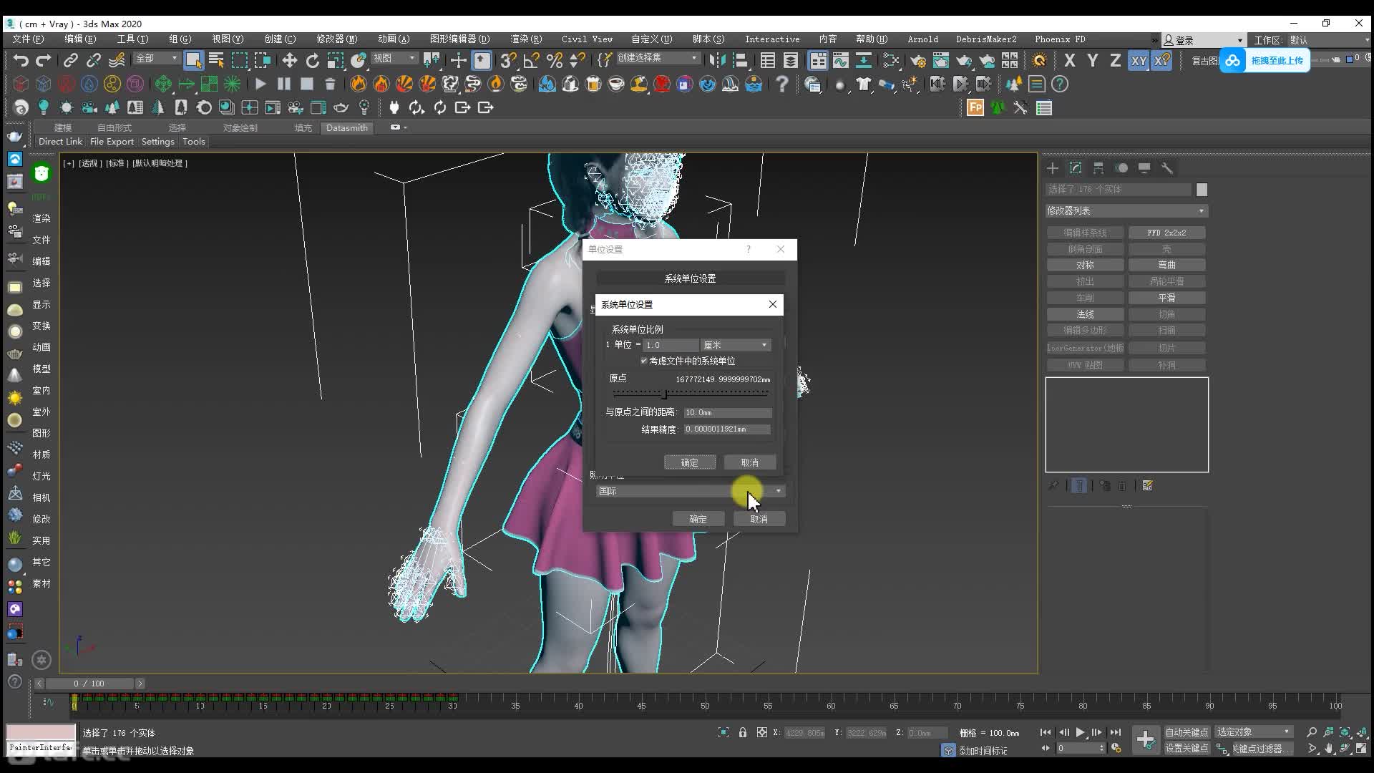Open the 视图 reference coordinate dropdown
This screenshot has height=773, width=1374.
394,58
